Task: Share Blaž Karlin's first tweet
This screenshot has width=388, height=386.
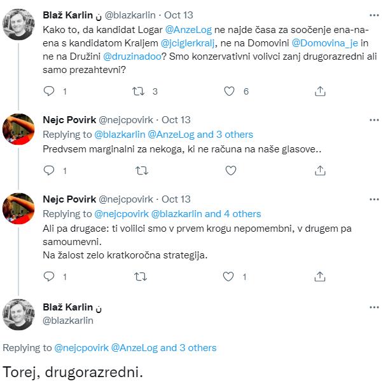Action: [321, 91]
